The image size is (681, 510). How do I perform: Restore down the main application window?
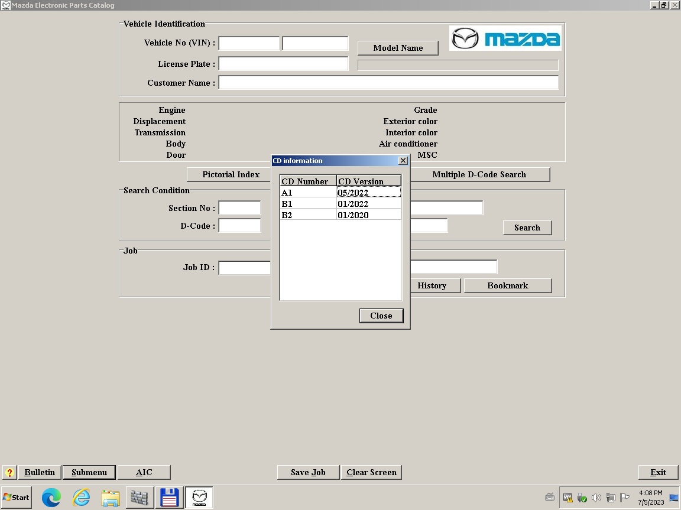pos(664,5)
